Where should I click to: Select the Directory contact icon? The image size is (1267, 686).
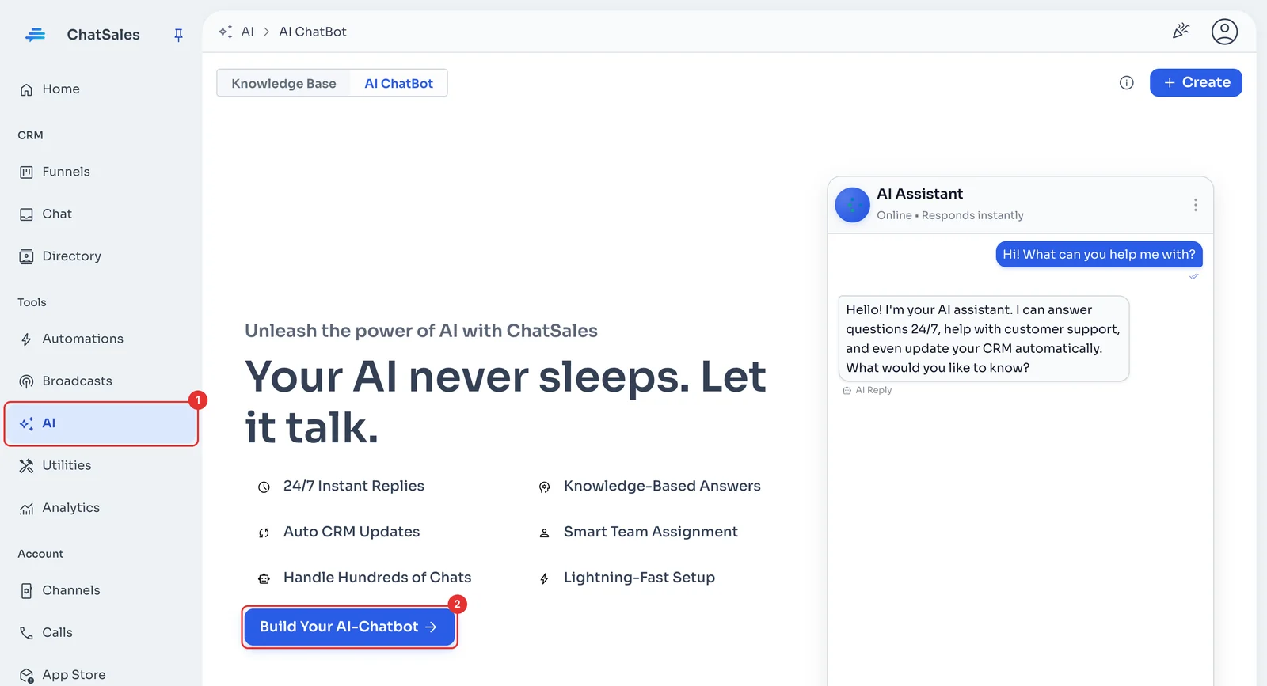pos(26,256)
